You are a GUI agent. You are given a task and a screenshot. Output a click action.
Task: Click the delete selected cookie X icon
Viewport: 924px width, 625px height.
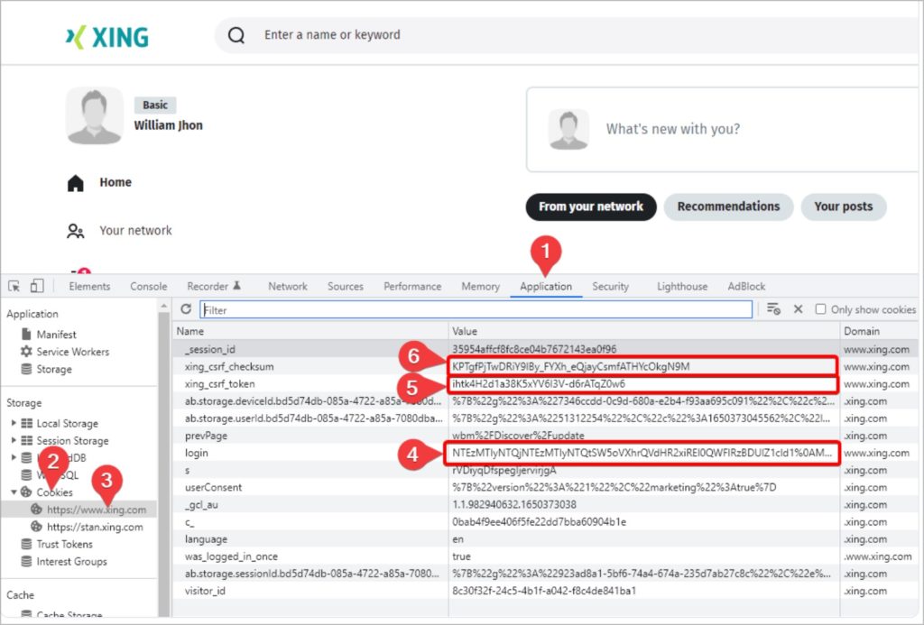tap(798, 309)
